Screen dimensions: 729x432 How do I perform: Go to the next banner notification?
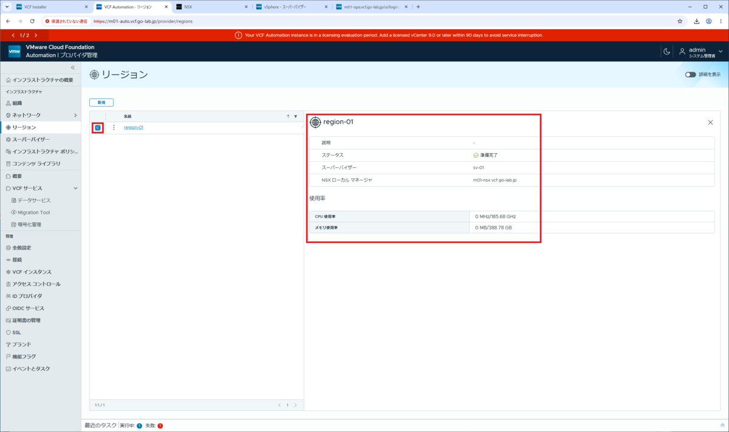click(x=36, y=35)
